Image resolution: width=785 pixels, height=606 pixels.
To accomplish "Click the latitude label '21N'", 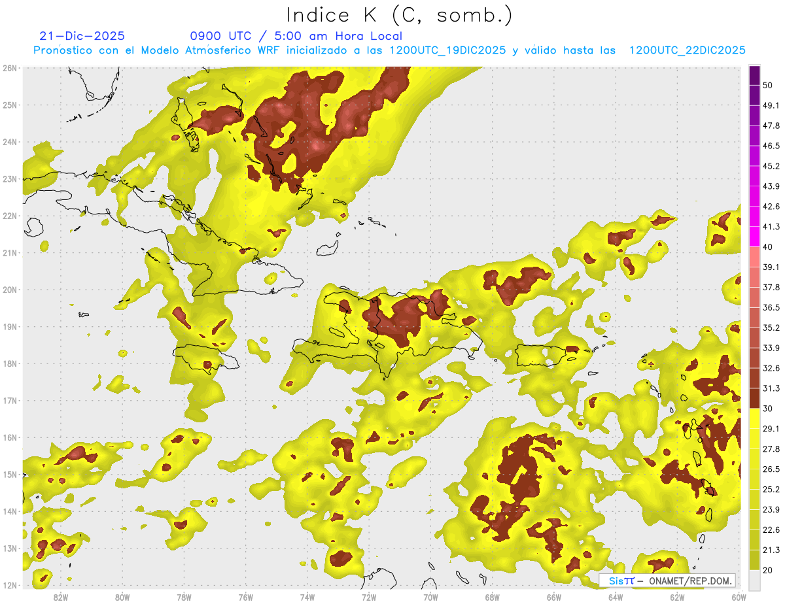I will coord(9,253).
